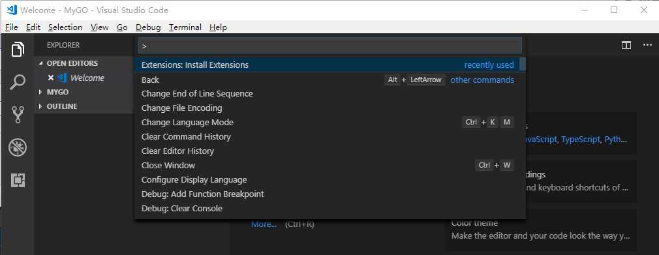
Task: Open the Debug menu
Action: pos(148,27)
